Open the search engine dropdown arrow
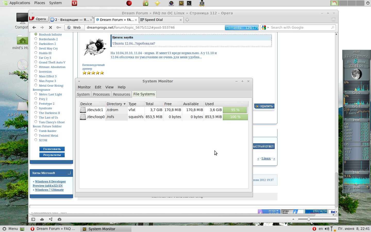 click(268, 28)
